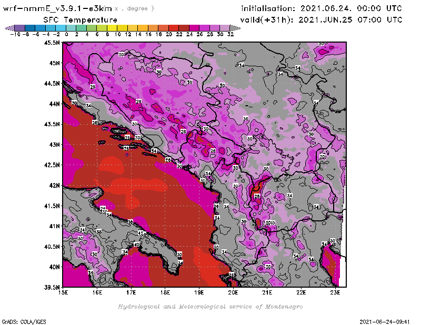This screenshot has width=421, height=325.
Task: Click the '15E' longitude label
Action: point(63,292)
